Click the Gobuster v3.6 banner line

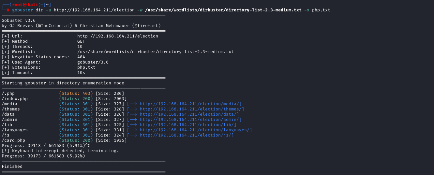point(19,21)
